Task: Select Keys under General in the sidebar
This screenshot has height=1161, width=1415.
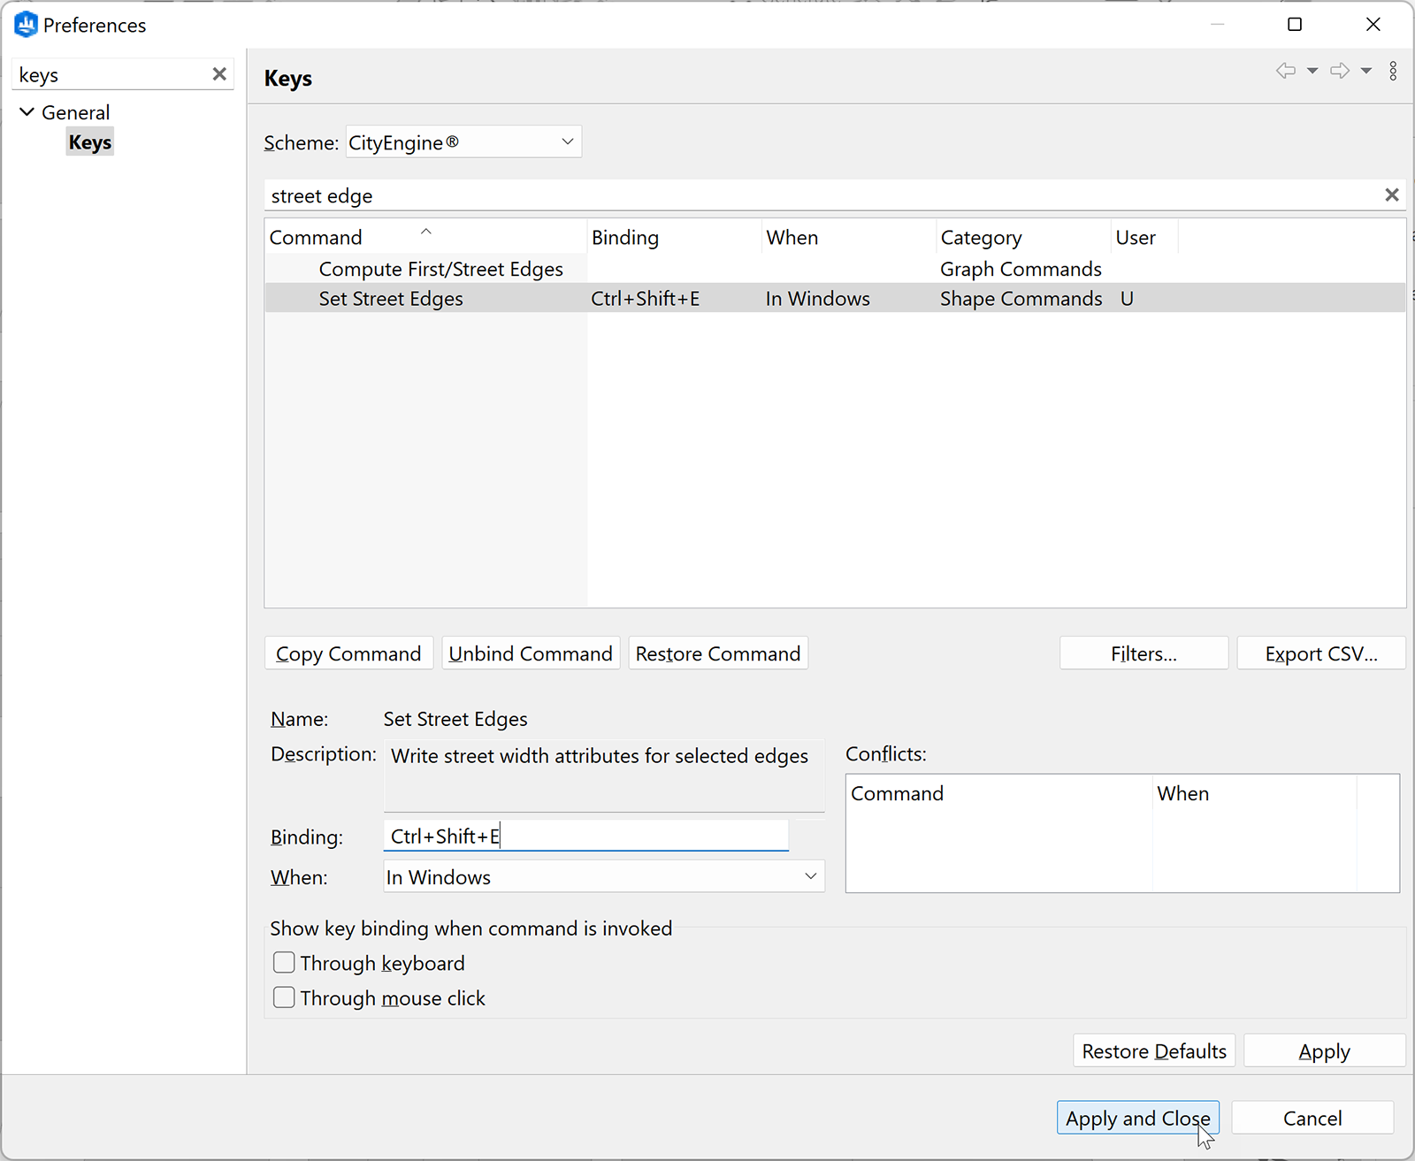Action: tap(89, 141)
